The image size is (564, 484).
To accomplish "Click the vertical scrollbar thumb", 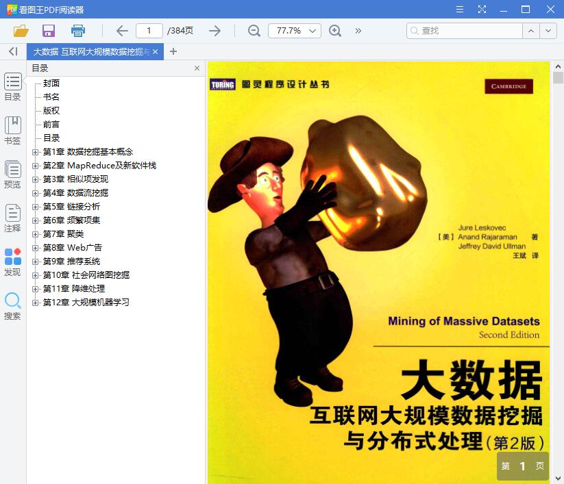I will click(558, 77).
